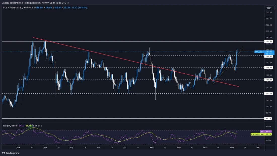
Task: Click the TradingView logo icon bottom left
Action: pos(3,153)
